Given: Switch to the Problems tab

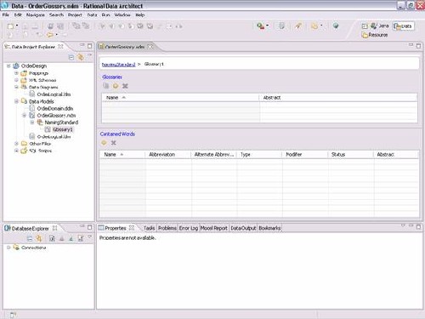Looking at the screenshot, I should click(167, 228).
